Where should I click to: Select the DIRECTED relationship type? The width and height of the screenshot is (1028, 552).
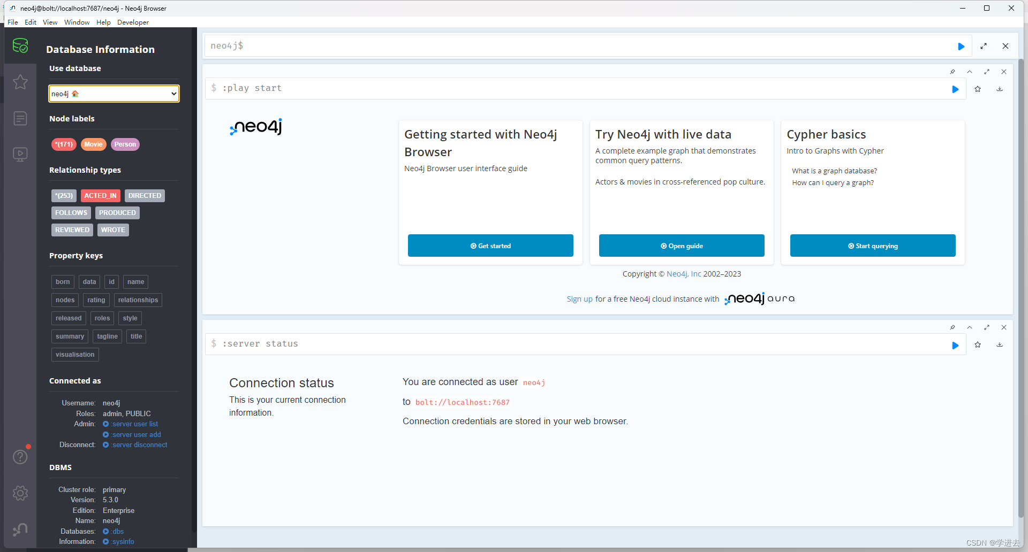145,196
